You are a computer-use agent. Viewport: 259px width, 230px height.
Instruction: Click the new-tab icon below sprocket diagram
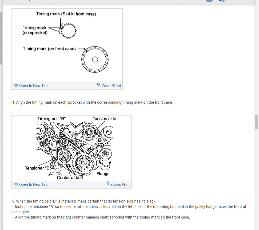pyautogui.click(x=16, y=86)
